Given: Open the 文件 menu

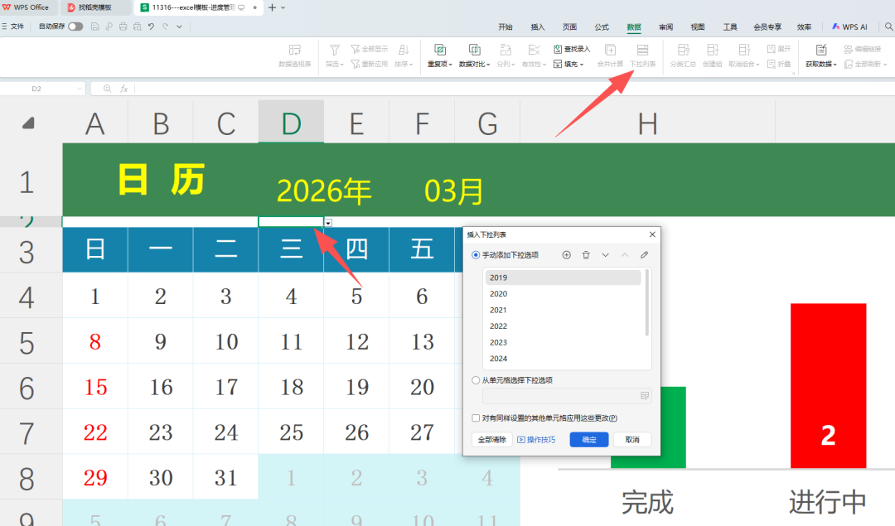Looking at the screenshot, I should [12, 27].
